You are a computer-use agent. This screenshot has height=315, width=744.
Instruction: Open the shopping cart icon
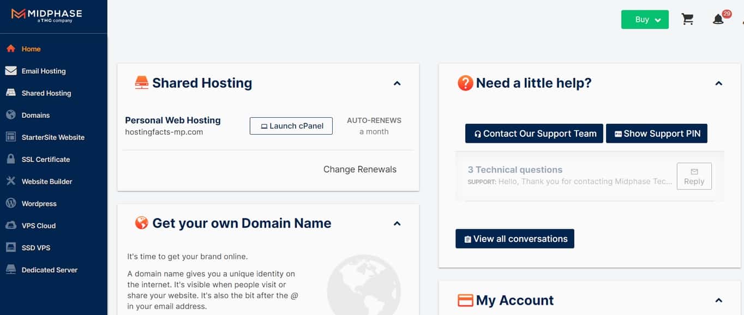pos(688,20)
